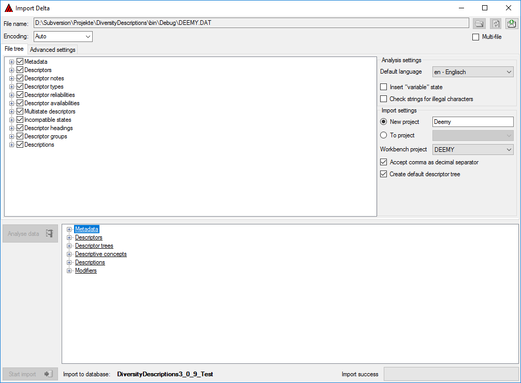Enable the Multi-file checkbox

476,37
